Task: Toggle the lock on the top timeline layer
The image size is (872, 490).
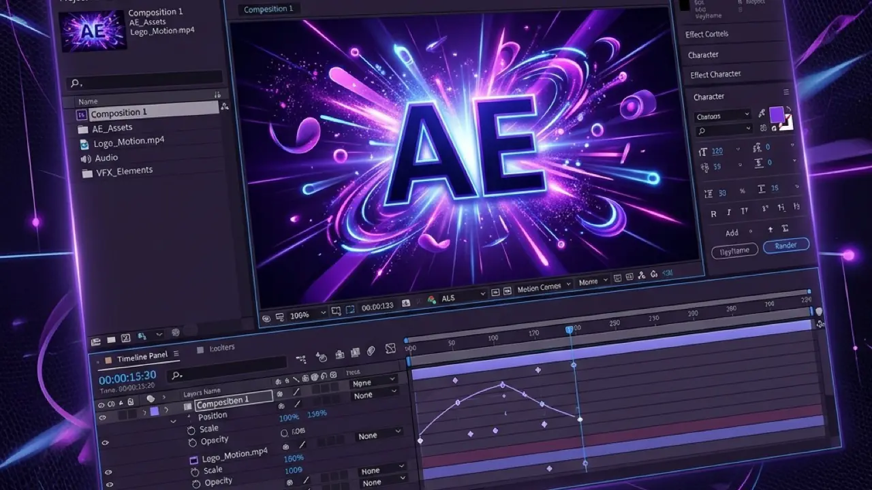Action: (129, 402)
